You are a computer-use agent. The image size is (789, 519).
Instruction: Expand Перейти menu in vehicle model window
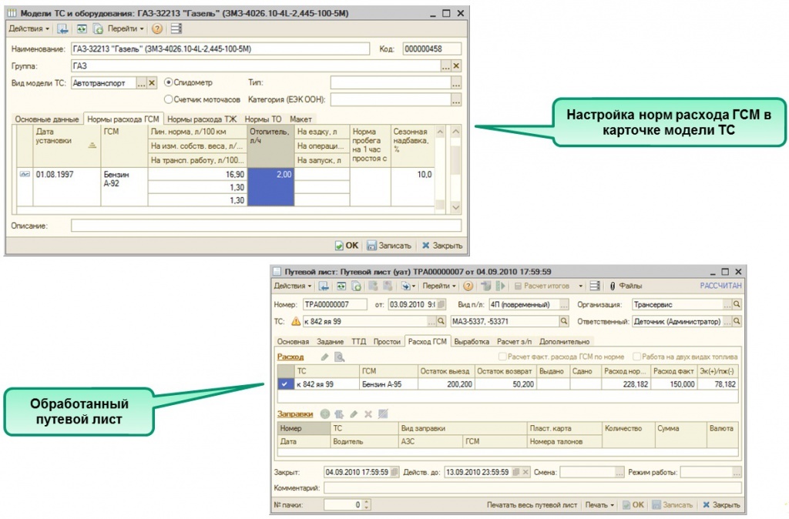126,28
